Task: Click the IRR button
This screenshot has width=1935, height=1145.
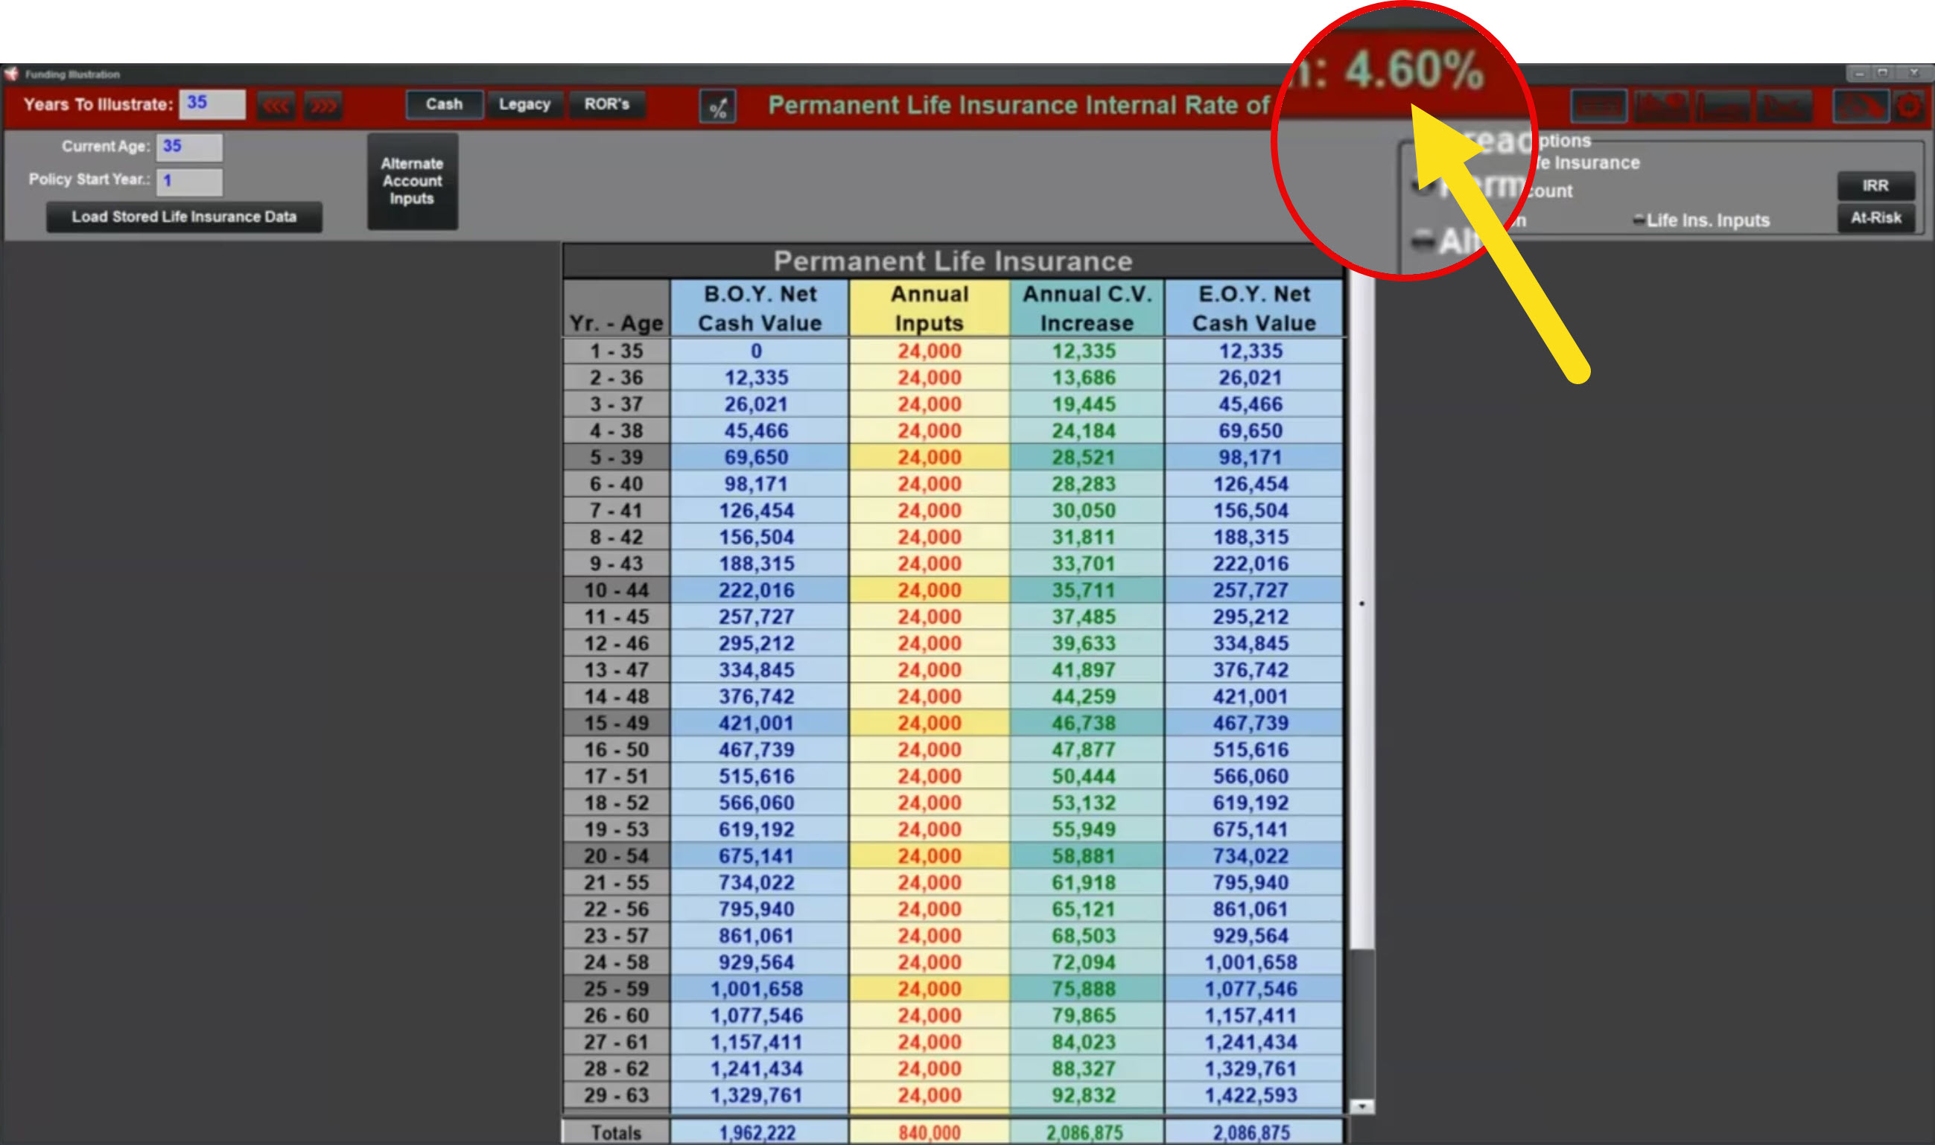Action: tap(1875, 186)
